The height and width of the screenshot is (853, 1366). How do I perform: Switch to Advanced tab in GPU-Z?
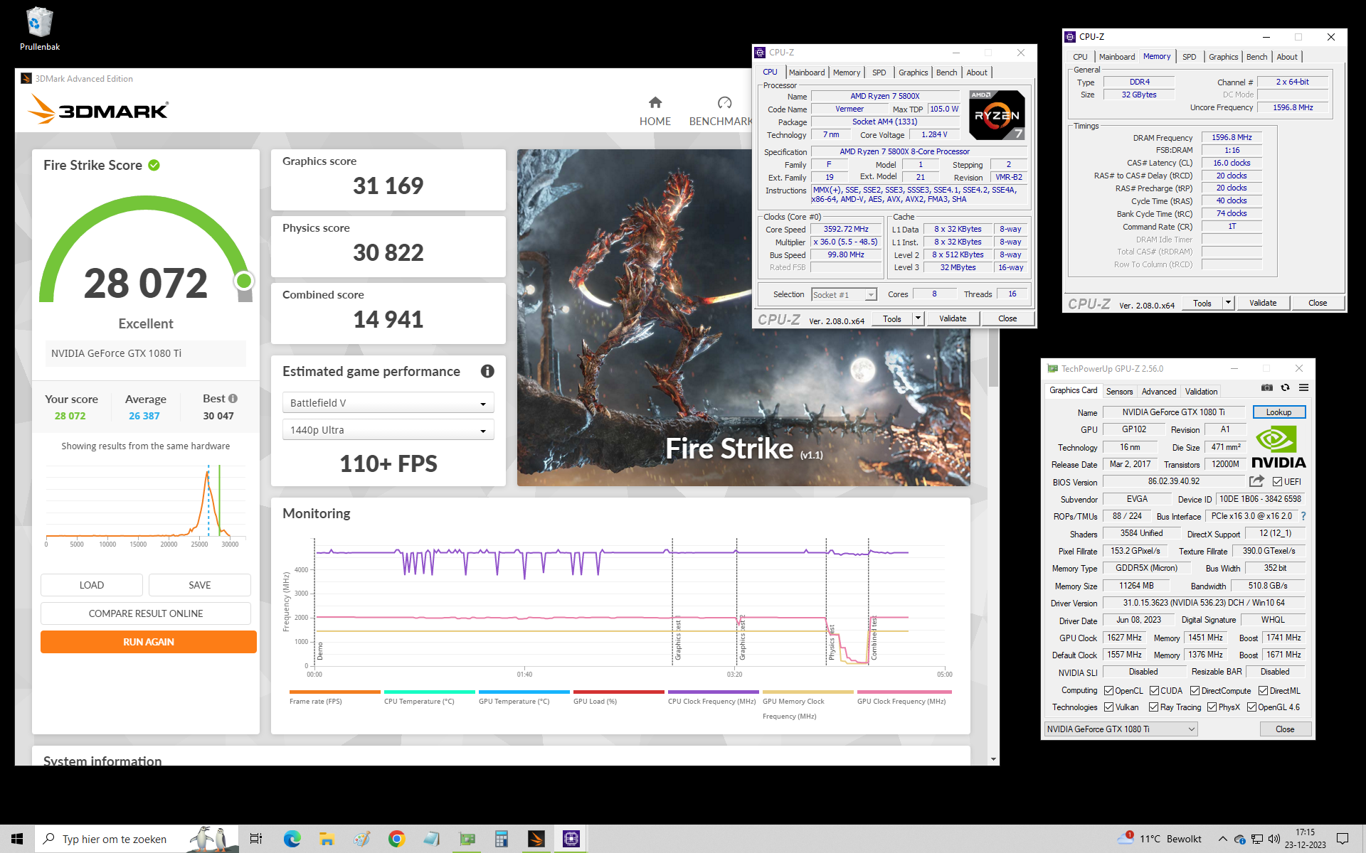coord(1158,392)
